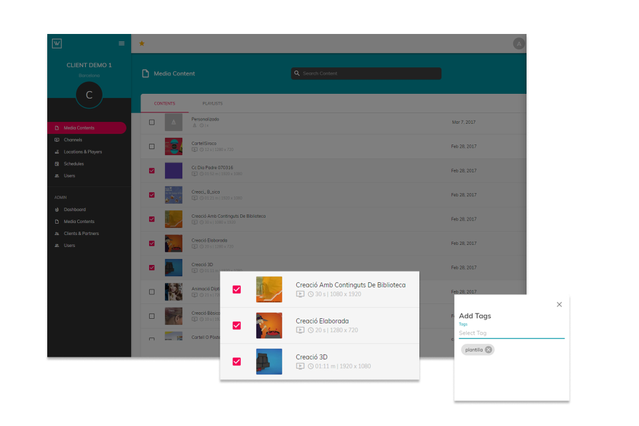Open the purple Cc Dia Padre thumbnail
Screen dimensions: 639x426
(174, 171)
